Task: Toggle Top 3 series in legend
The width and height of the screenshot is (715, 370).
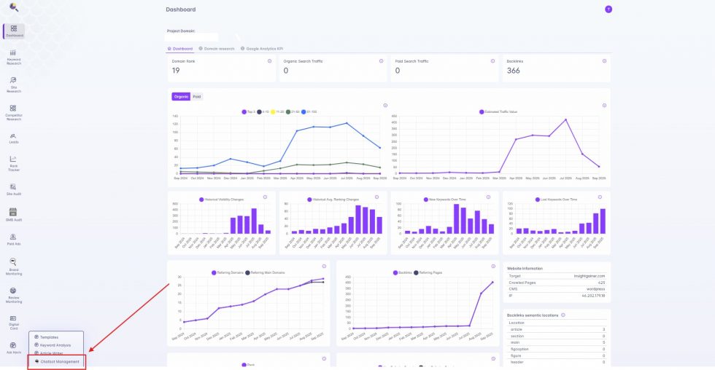Action: click(249, 111)
